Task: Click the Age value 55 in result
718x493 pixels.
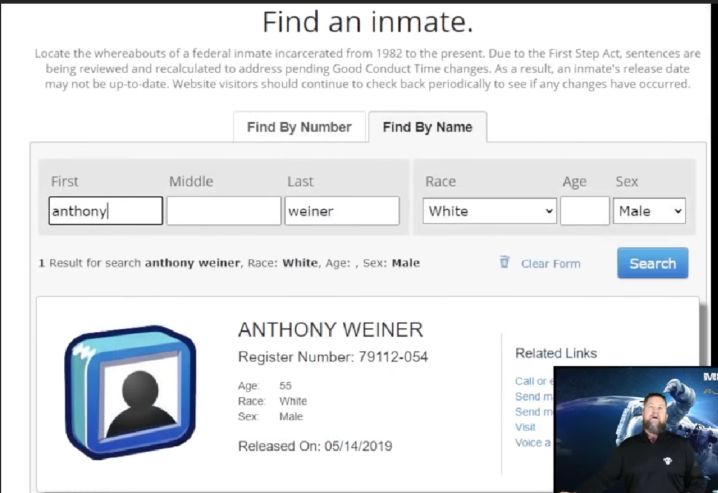Action: click(x=285, y=386)
